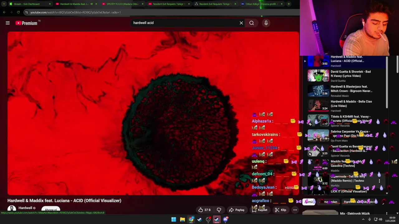This screenshot has height=224, width=399.
Task: Save the video with Kaydet
Action: (260, 210)
